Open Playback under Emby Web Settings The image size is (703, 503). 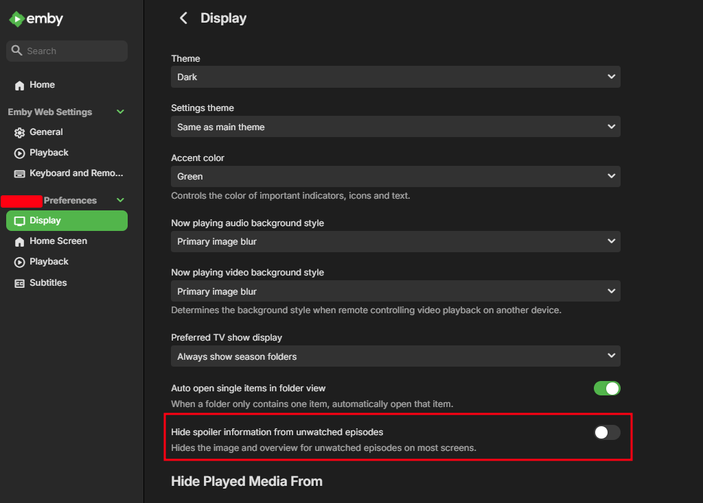49,153
